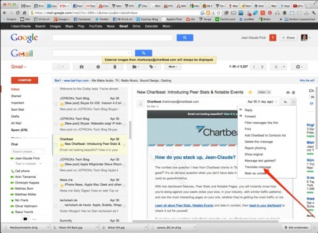Open the select-all checkbox dropdown
The height and width of the screenshot is (233, 318).
point(61,67)
